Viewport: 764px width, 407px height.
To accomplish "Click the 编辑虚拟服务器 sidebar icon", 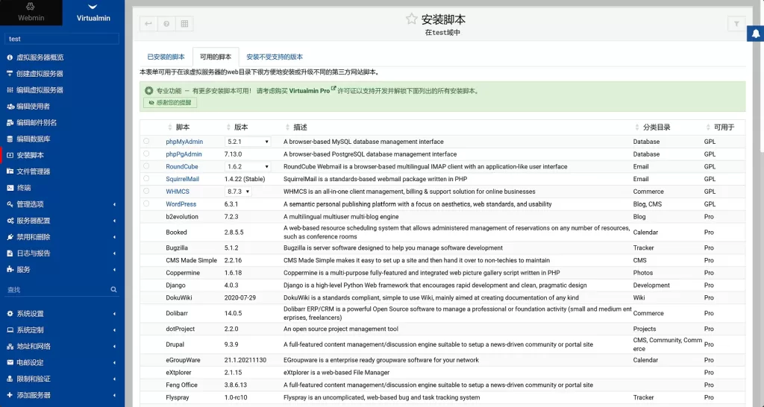I will (x=10, y=90).
